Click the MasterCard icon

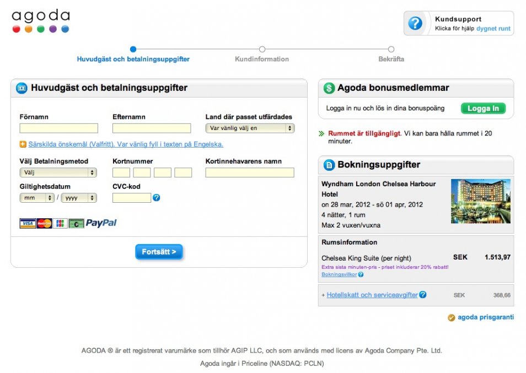(x=44, y=223)
